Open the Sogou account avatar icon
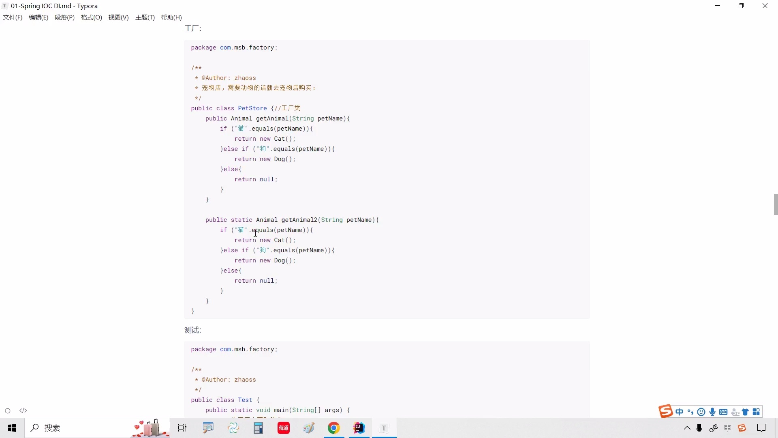Screen dimensions: 778x438 pos(735,411)
